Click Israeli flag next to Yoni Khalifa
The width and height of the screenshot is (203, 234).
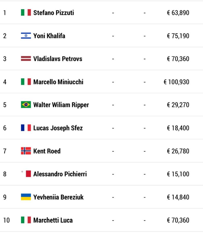[26, 36]
